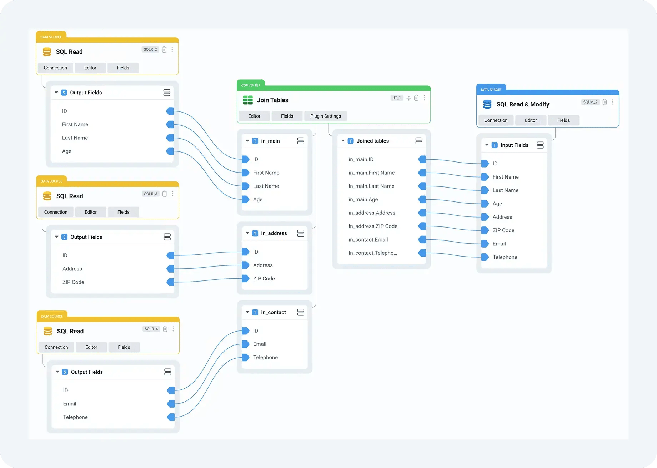
Task: Click trash icon on SQL Read & Modify
Action: coord(605,102)
